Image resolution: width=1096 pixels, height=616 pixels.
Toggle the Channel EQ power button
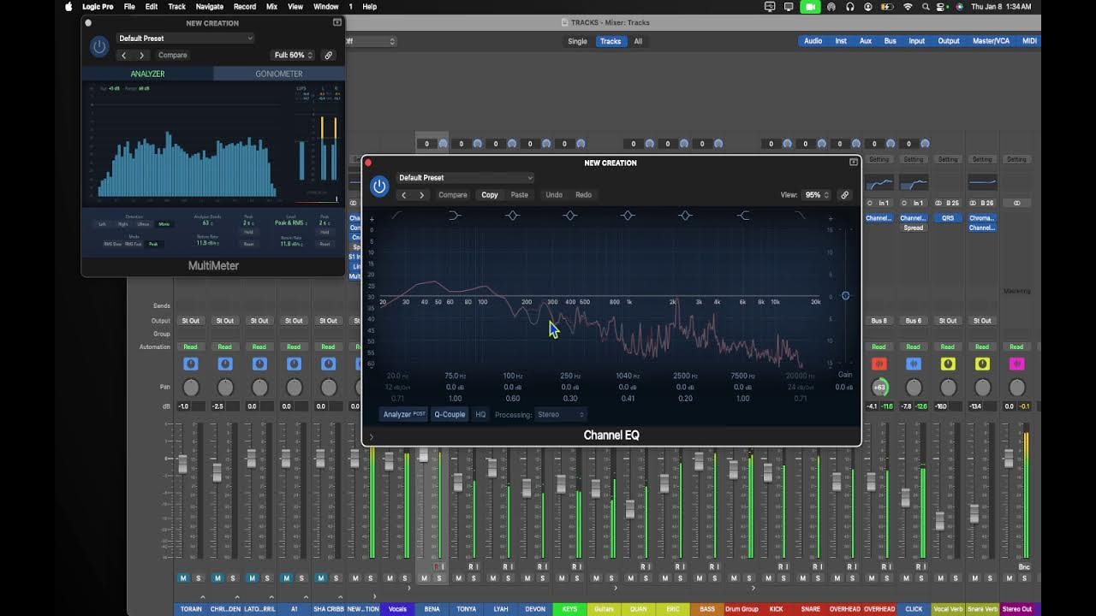pos(379,186)
